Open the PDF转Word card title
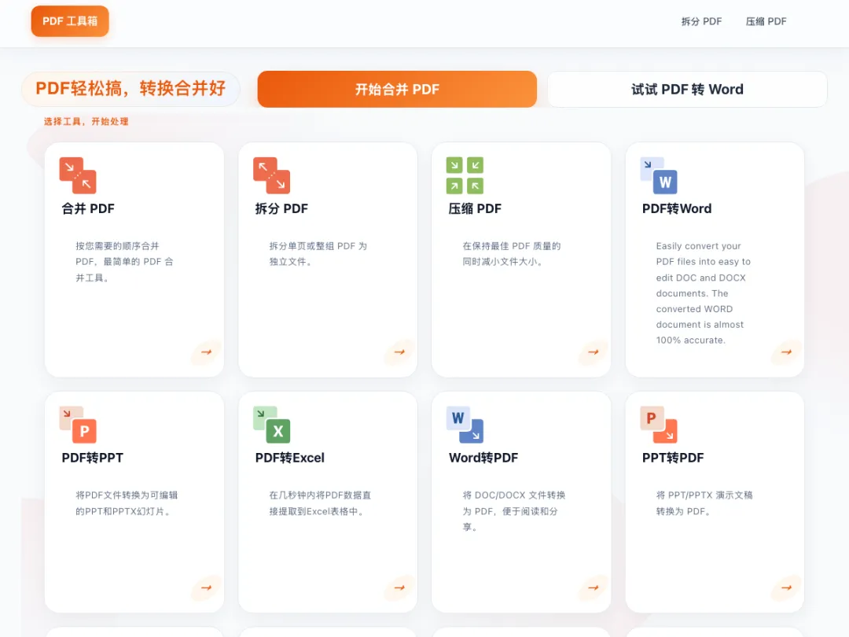Viewport: 849px width, 637px height. (x=677, y=208)
